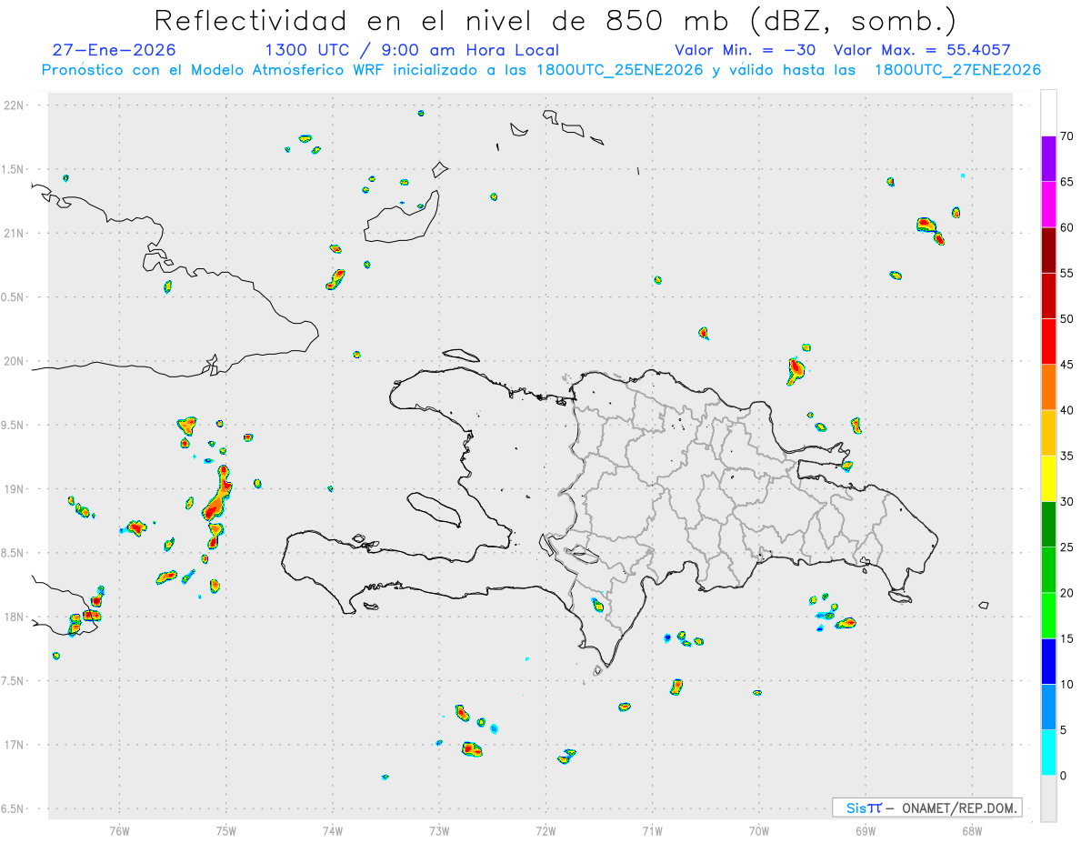Click the colorbar label '20'
Screen dimensions: 1091x843
(1067, 593)
